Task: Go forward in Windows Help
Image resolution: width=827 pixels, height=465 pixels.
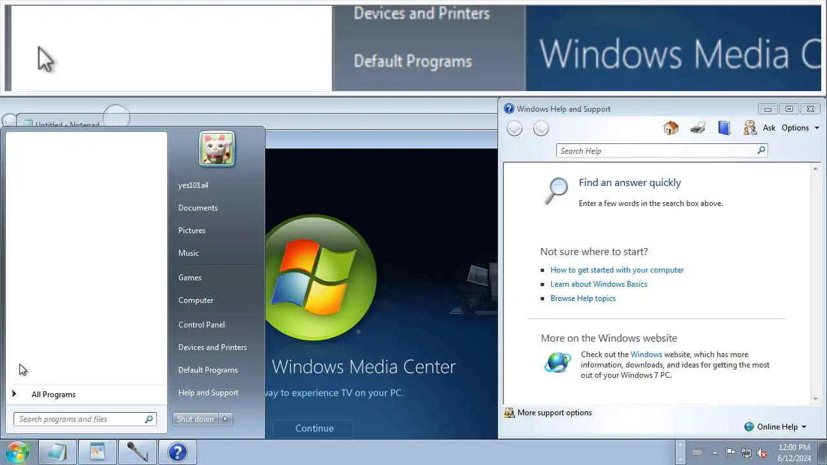Action: pyautogui.click(x=541, y=129)
